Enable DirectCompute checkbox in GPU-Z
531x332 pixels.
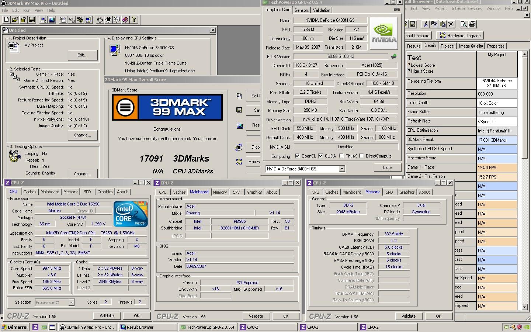click(x=361, y=156)
